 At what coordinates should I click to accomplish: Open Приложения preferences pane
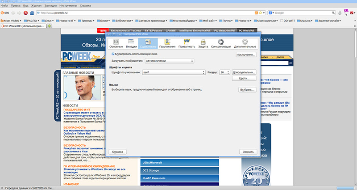[x=167, y=43]
